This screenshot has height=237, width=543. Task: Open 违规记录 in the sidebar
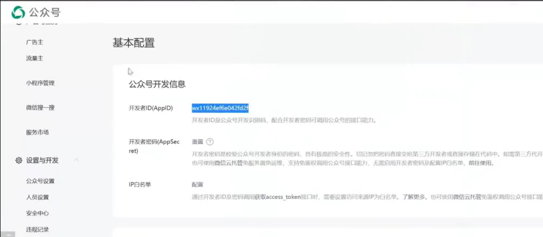point(37,229)
